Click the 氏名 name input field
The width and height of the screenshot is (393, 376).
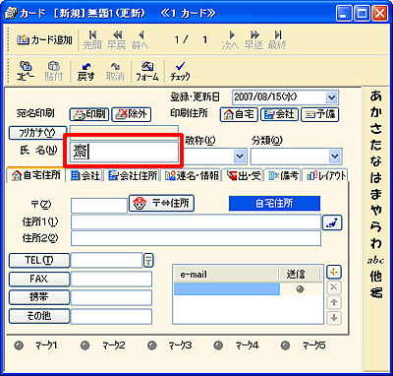point(124,152)
